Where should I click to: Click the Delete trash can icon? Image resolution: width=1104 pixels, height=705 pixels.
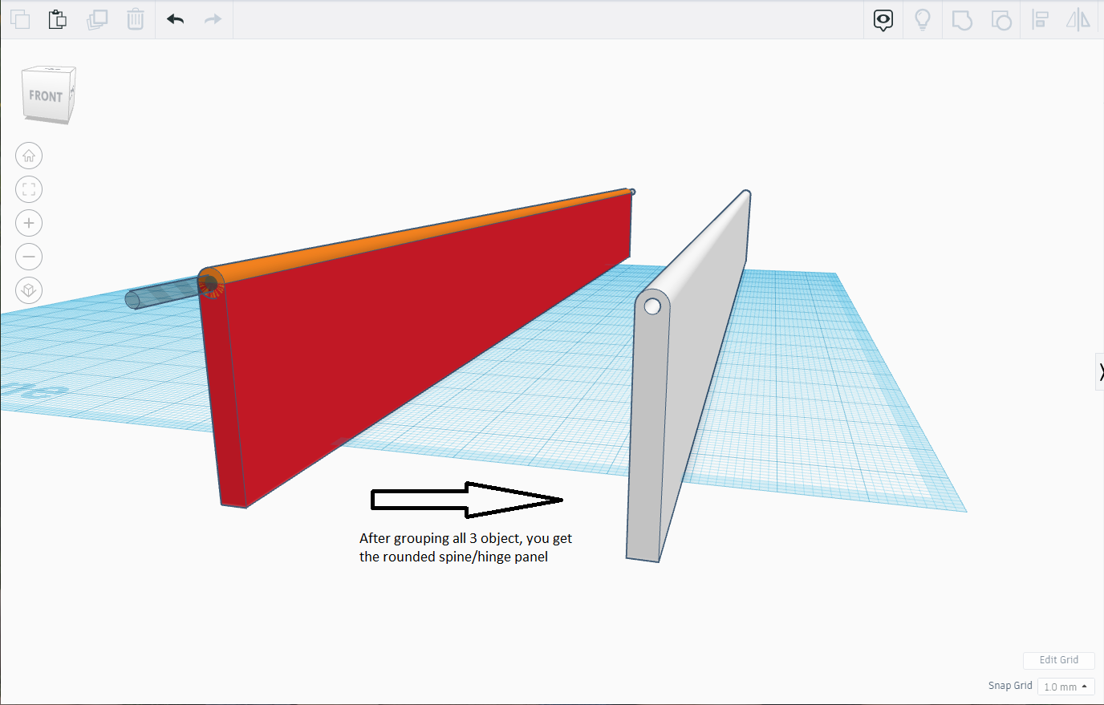(136, 19)
